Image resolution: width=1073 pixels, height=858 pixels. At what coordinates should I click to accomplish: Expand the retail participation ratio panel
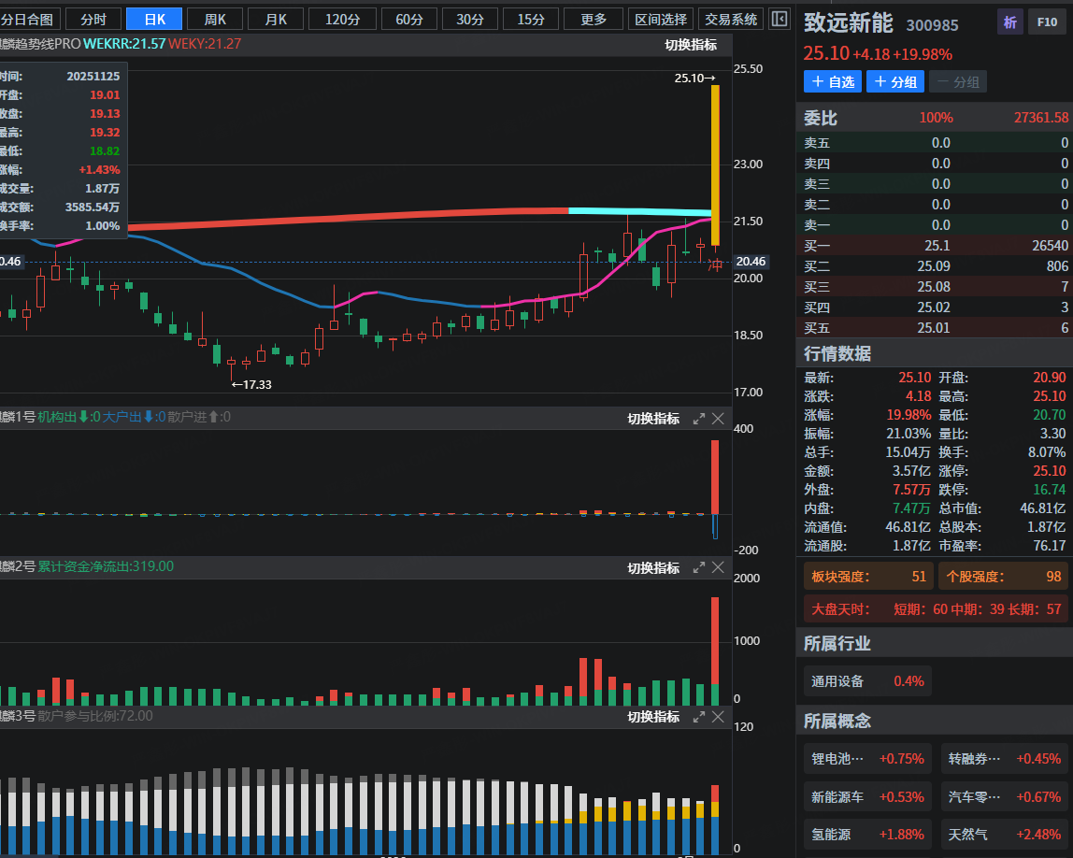pyautogui.click(x=698, y=716)
